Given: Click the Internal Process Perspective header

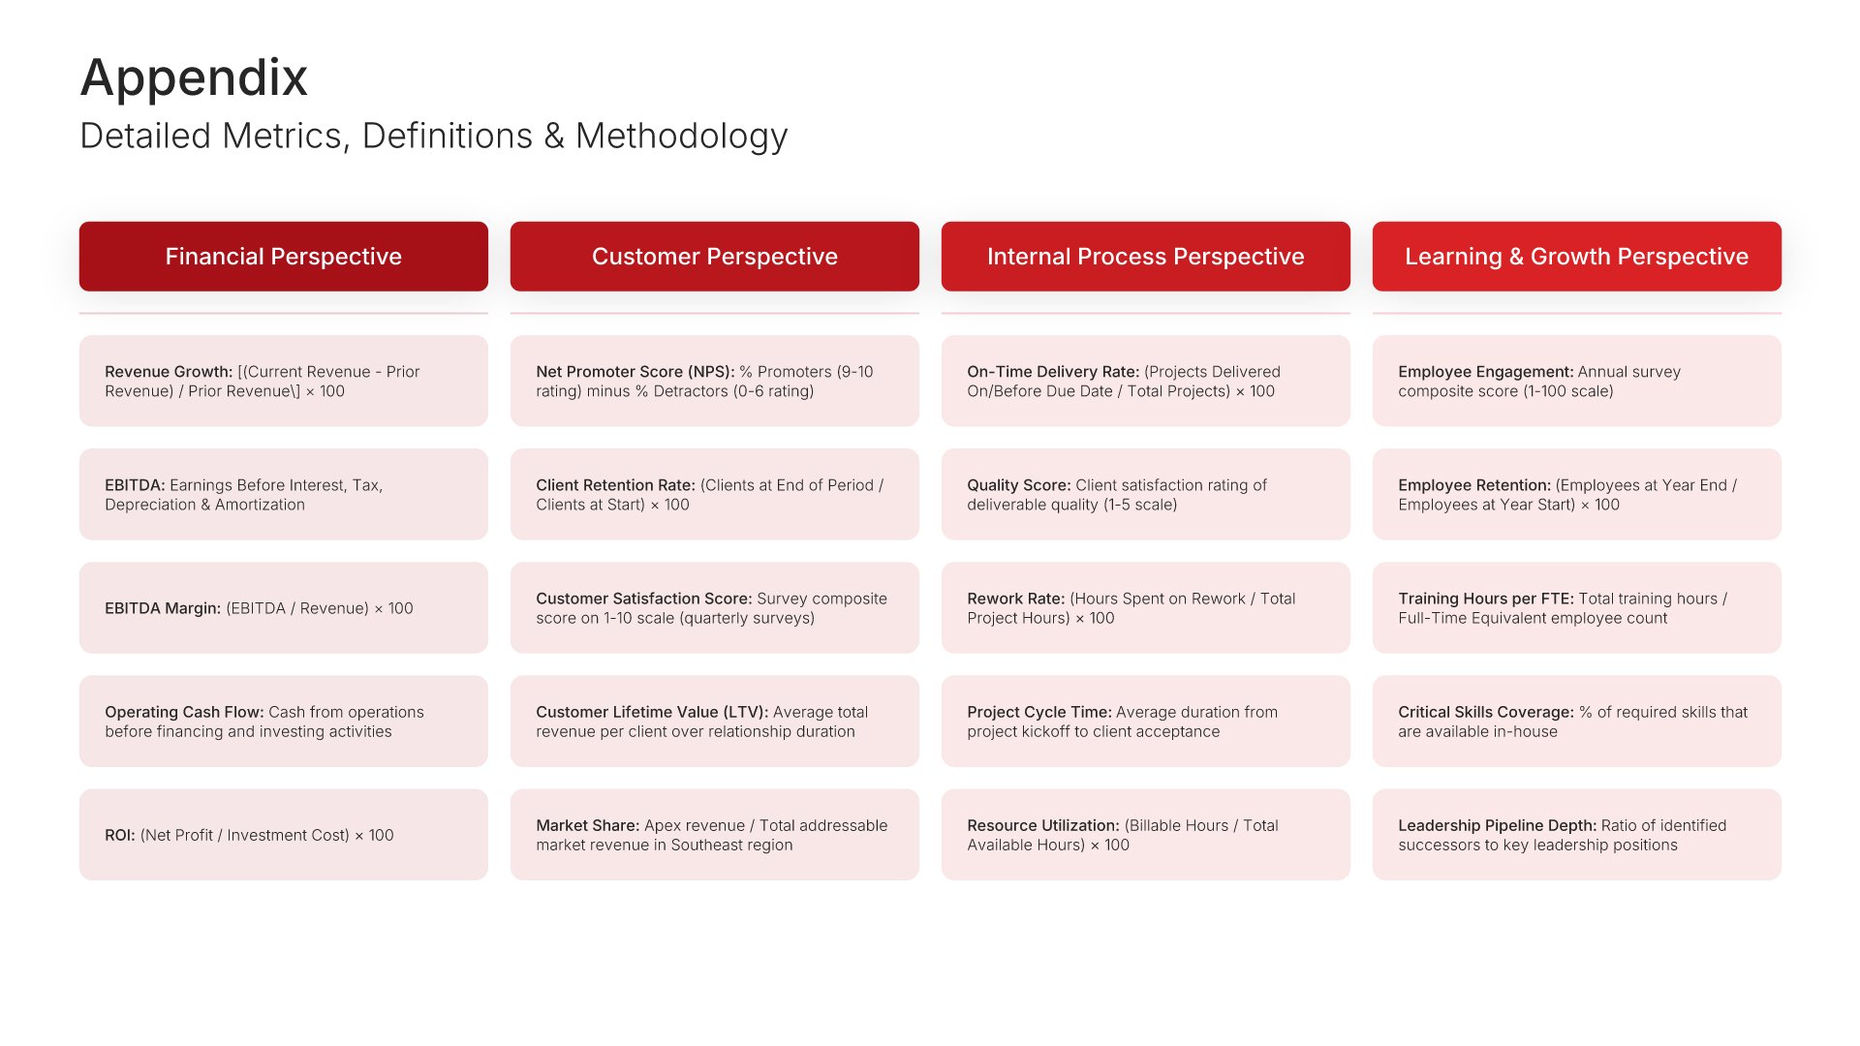Looking at the screenshot, I should tap(1145, 257).
